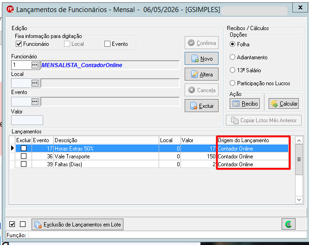Click the grid scroll down arrow
This screenshot has width=309, height=245.
[x=299, y=200]
